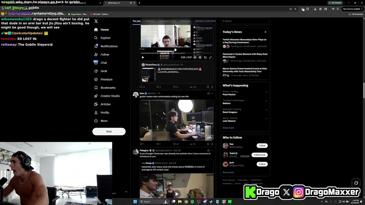Open more options on Pelagius post
Screen dimensions: 365x205
tap(212, 150)
